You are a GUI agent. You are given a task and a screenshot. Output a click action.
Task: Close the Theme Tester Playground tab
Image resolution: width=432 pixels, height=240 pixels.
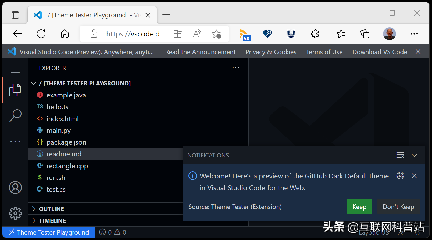coord(148,15)
